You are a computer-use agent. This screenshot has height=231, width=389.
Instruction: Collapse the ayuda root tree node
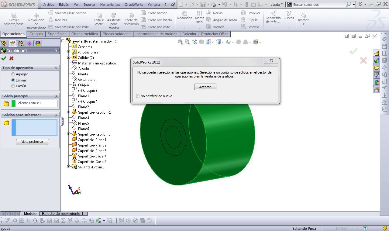click(63, 41)
